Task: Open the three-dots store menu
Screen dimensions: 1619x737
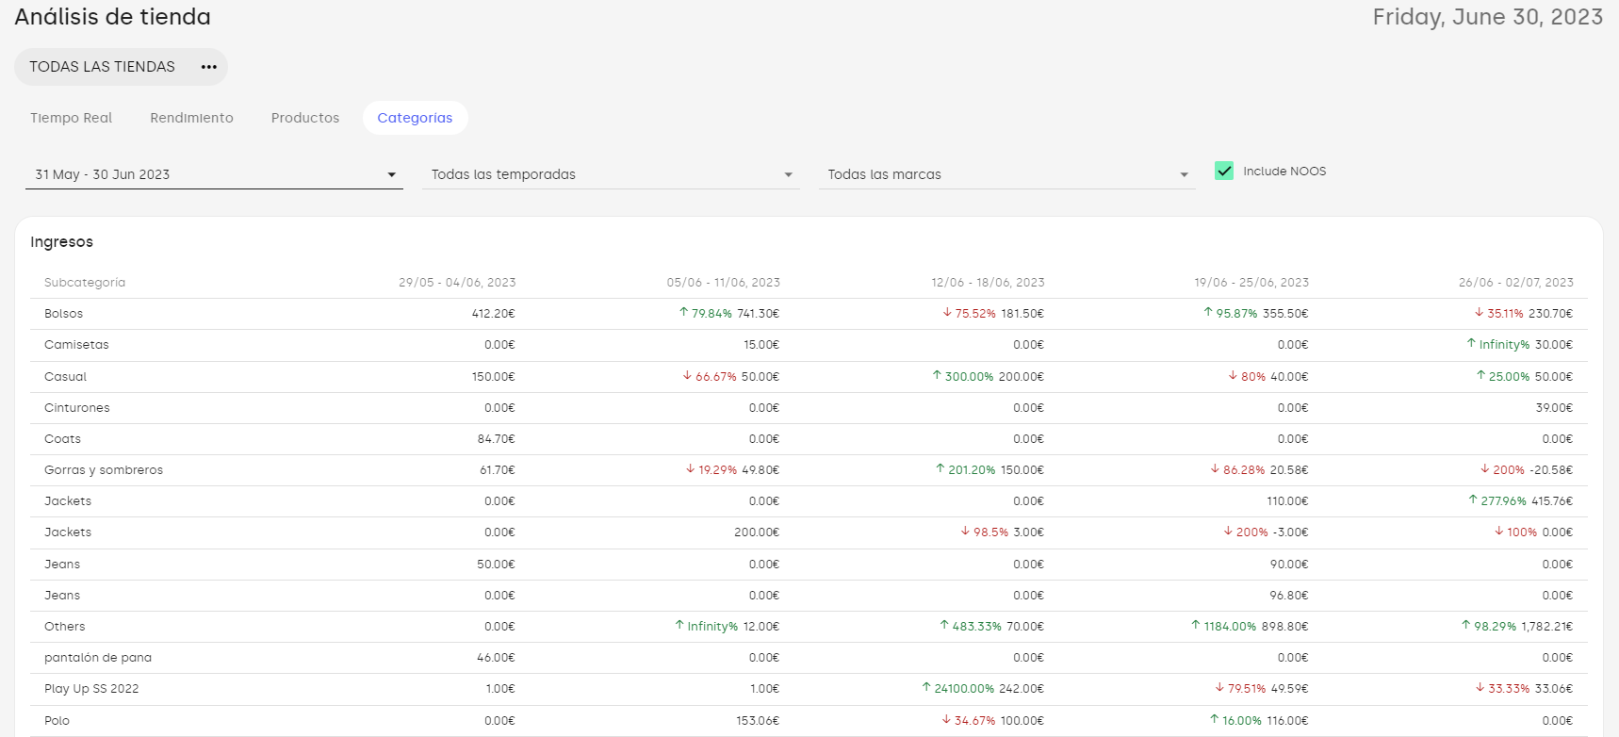Action: coord(209,67)
